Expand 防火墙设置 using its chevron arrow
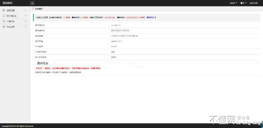Screen dimensions: 263x128 (26, 16)
